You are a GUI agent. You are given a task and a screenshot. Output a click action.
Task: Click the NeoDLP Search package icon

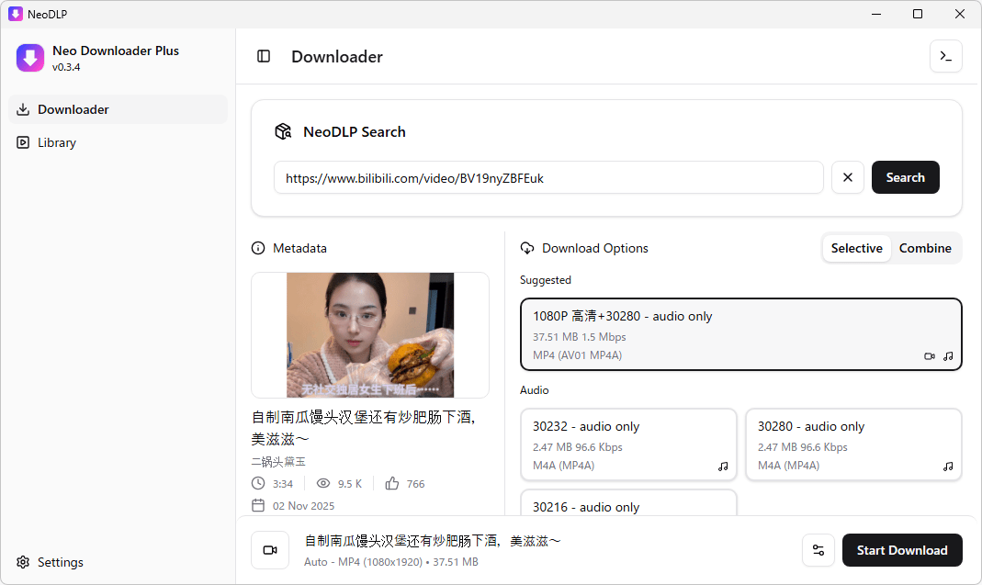click(x=283, y=131)
